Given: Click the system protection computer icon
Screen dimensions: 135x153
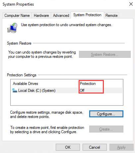Looking at the screenshot, I should pyautogui.click(x=12, y=28).
